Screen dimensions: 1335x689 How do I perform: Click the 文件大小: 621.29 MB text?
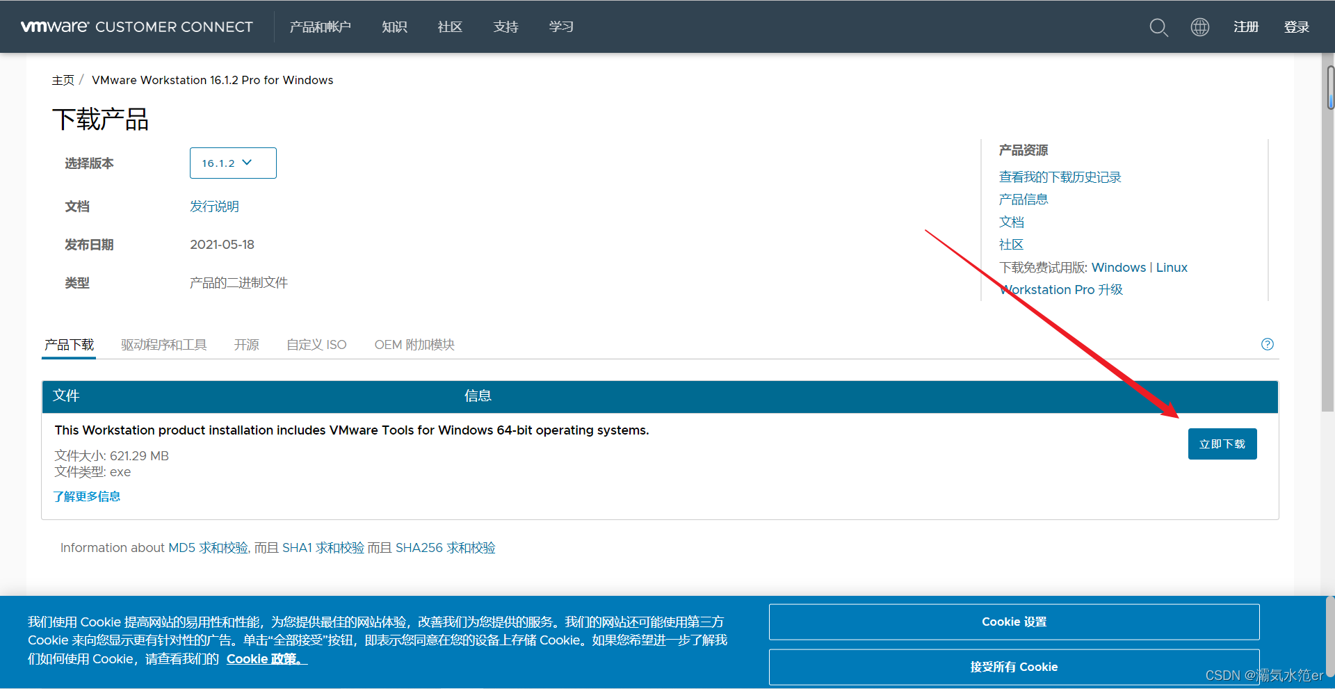point(112,456)
